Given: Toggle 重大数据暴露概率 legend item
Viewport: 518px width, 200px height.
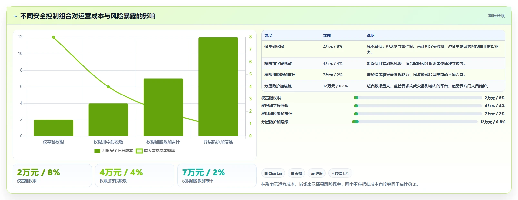Looking at the screenshot, I should pyautogui.click(x=155, y=151).
